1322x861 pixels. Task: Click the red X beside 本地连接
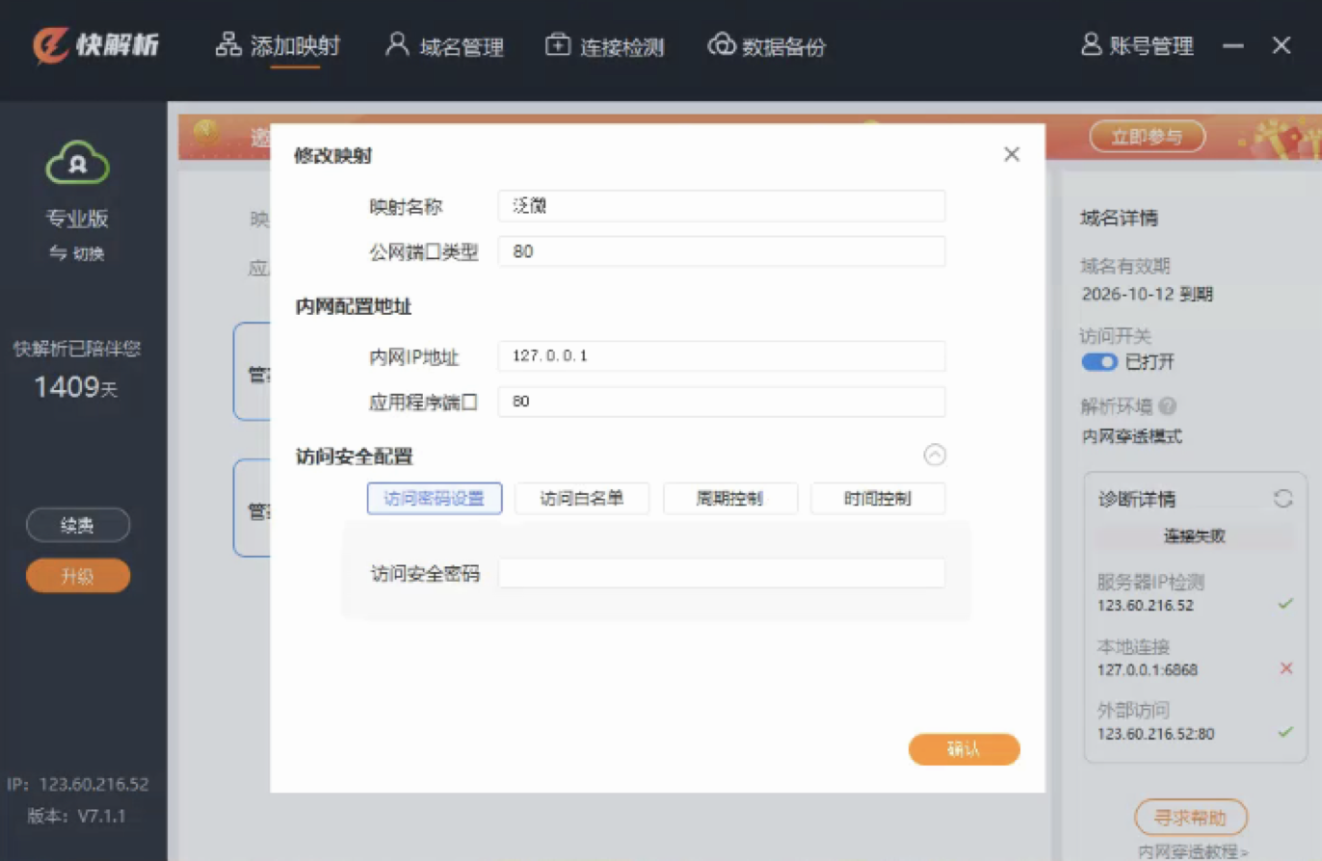click(x=1285, y=668)
